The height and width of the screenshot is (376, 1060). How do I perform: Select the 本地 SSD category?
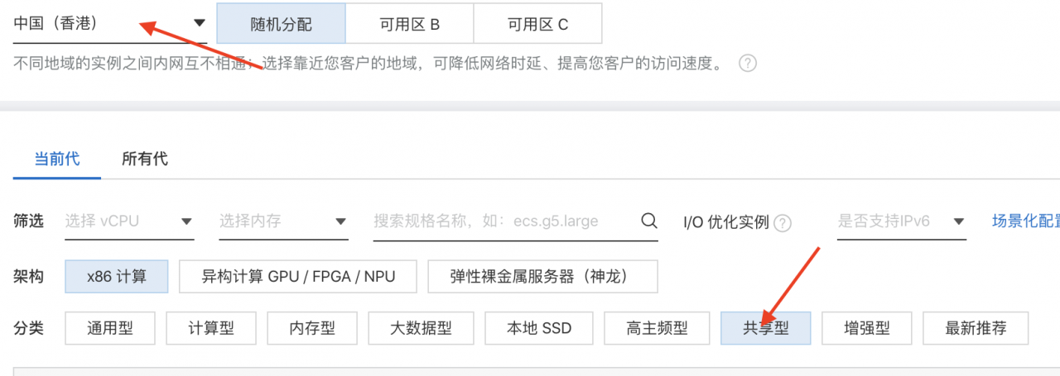[x=539, y=328]
